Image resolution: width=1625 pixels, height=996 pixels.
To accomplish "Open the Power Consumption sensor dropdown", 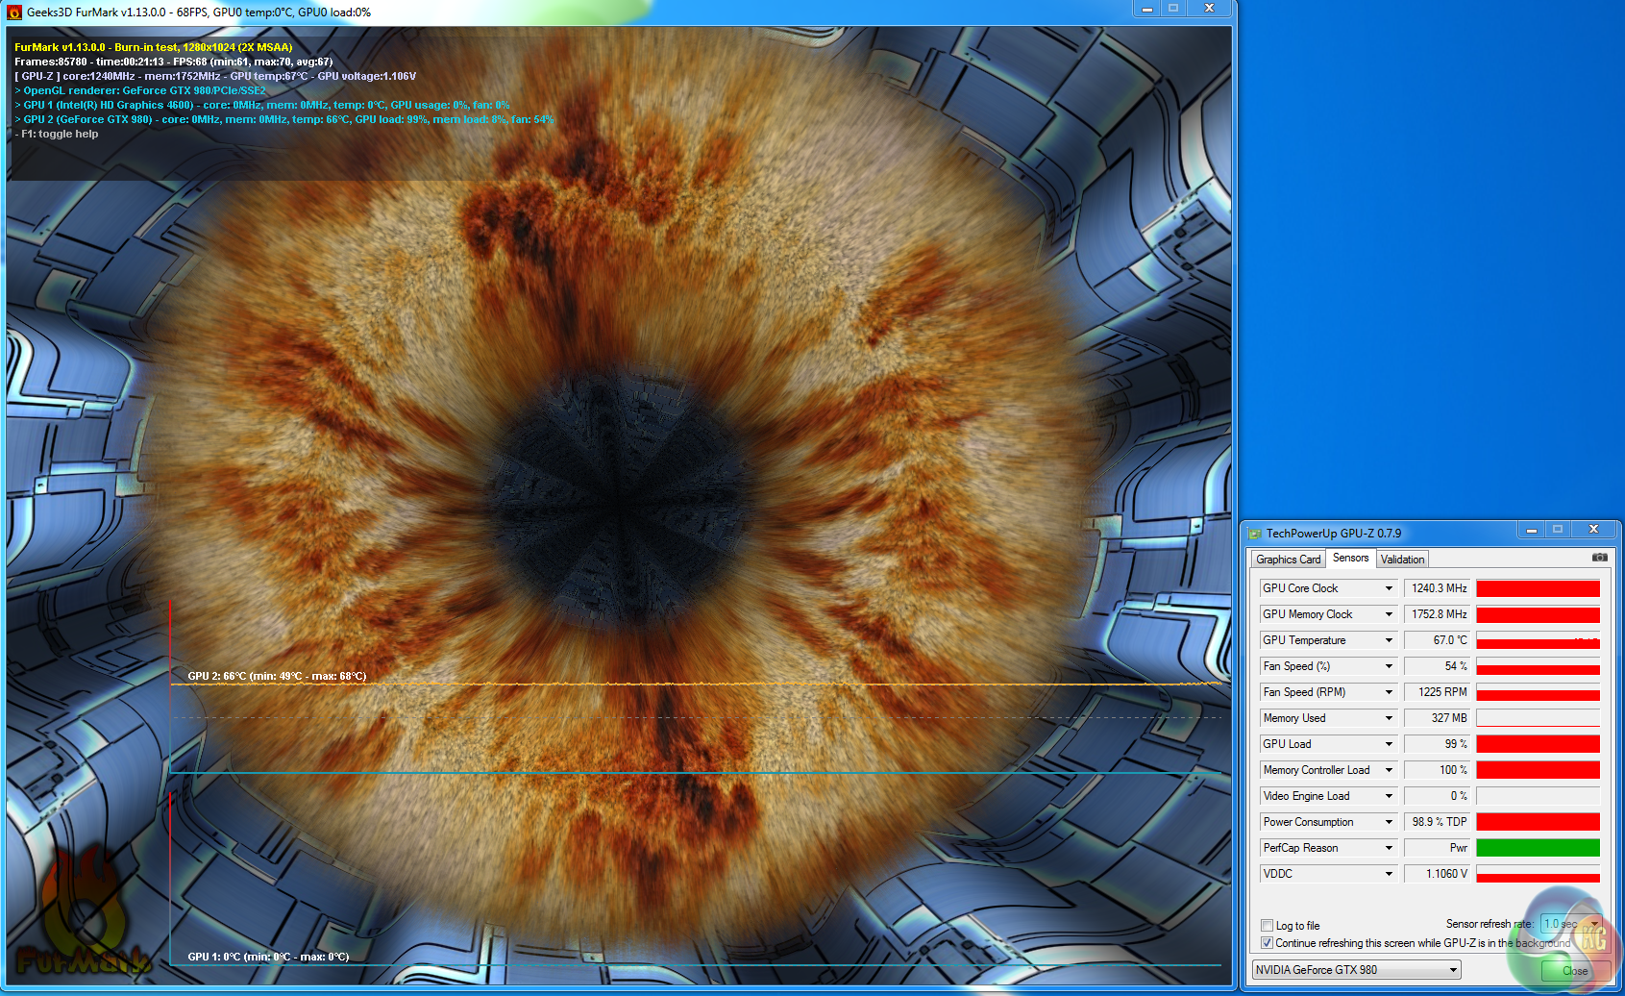I will 1389,822.
